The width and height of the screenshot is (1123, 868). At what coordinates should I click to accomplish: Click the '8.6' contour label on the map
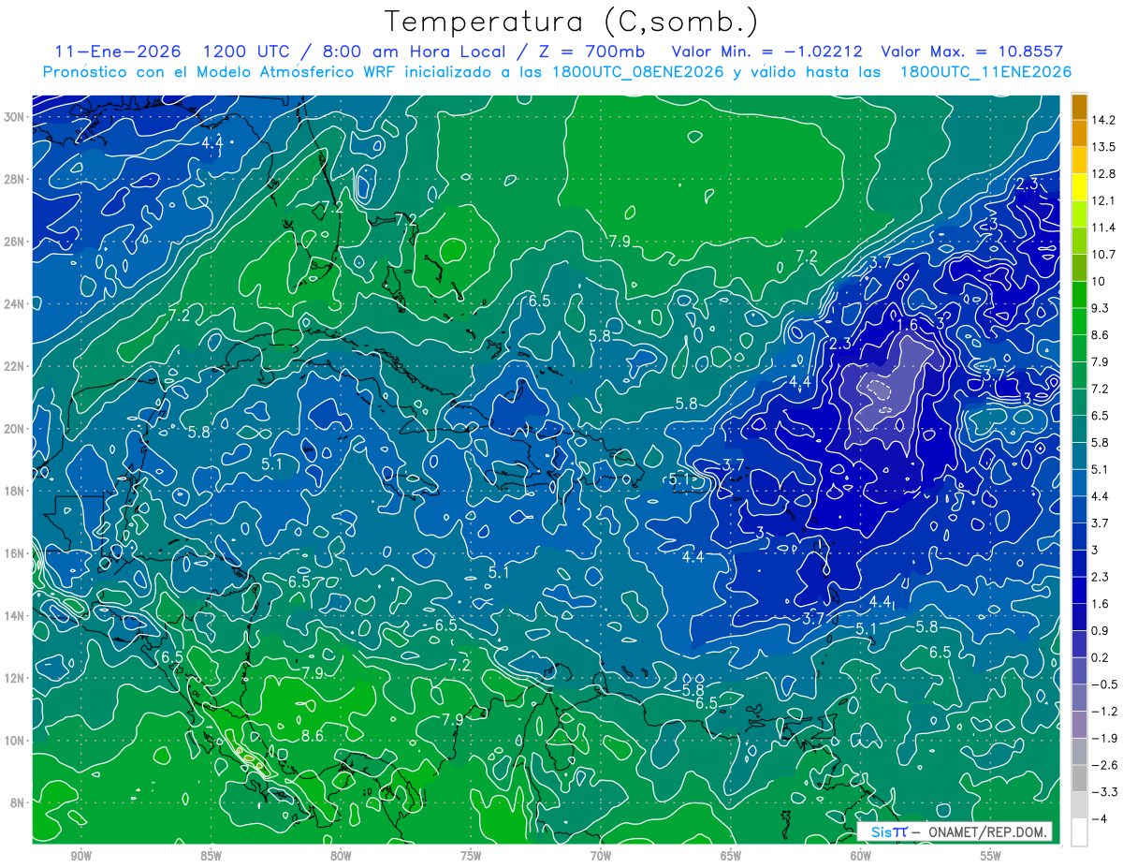point(313,736)
